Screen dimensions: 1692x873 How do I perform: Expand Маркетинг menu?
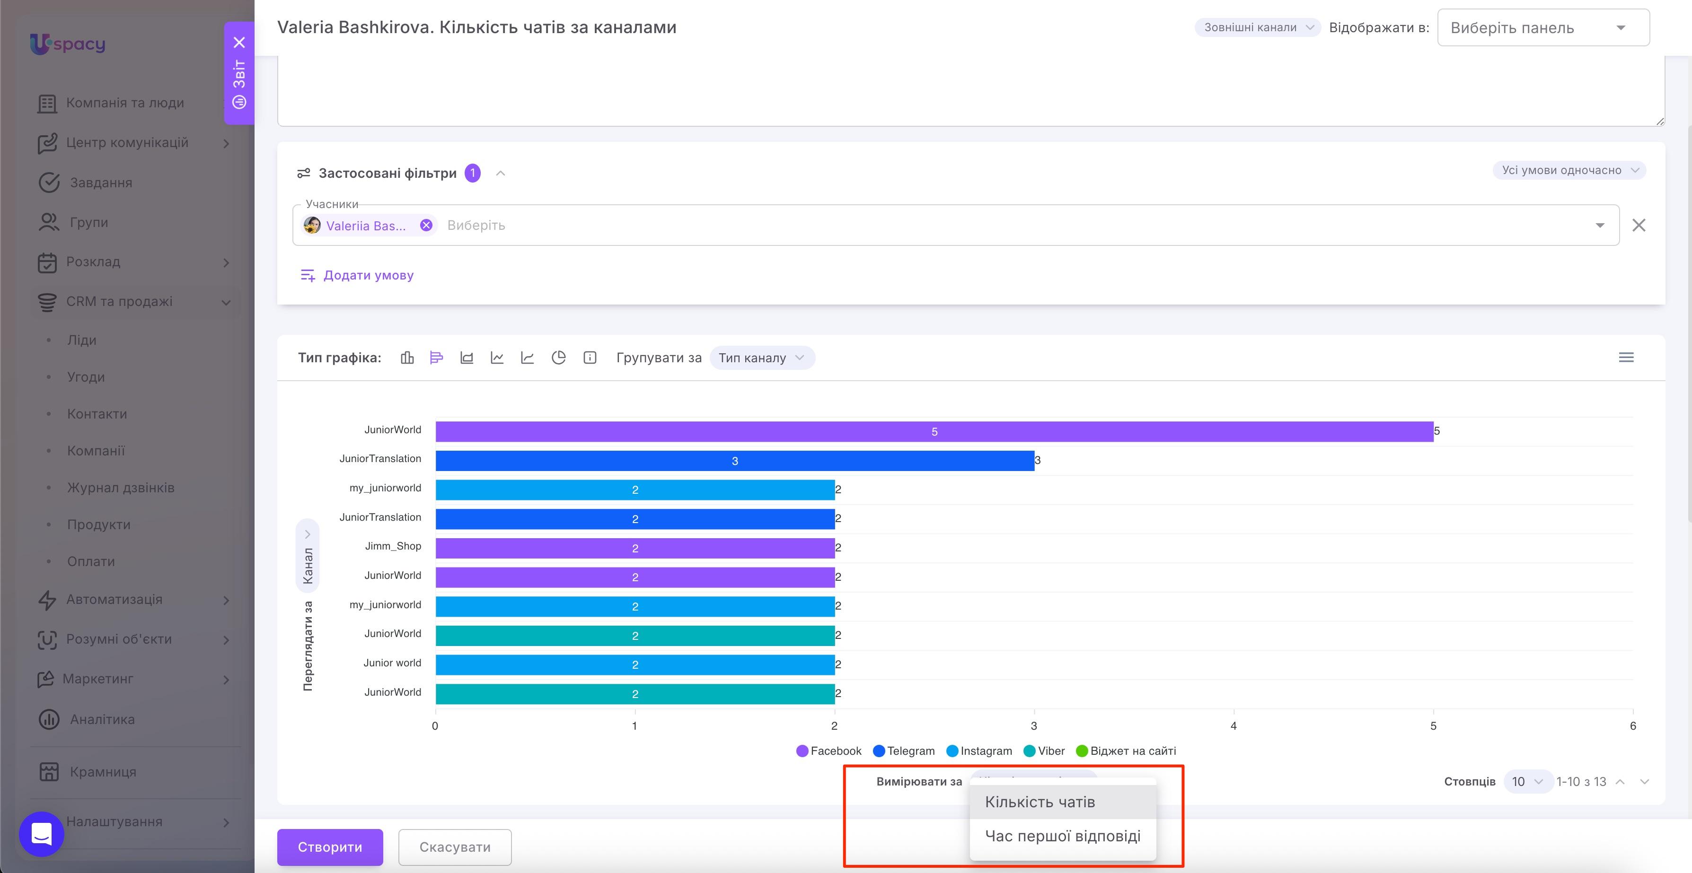click(226, 680)
